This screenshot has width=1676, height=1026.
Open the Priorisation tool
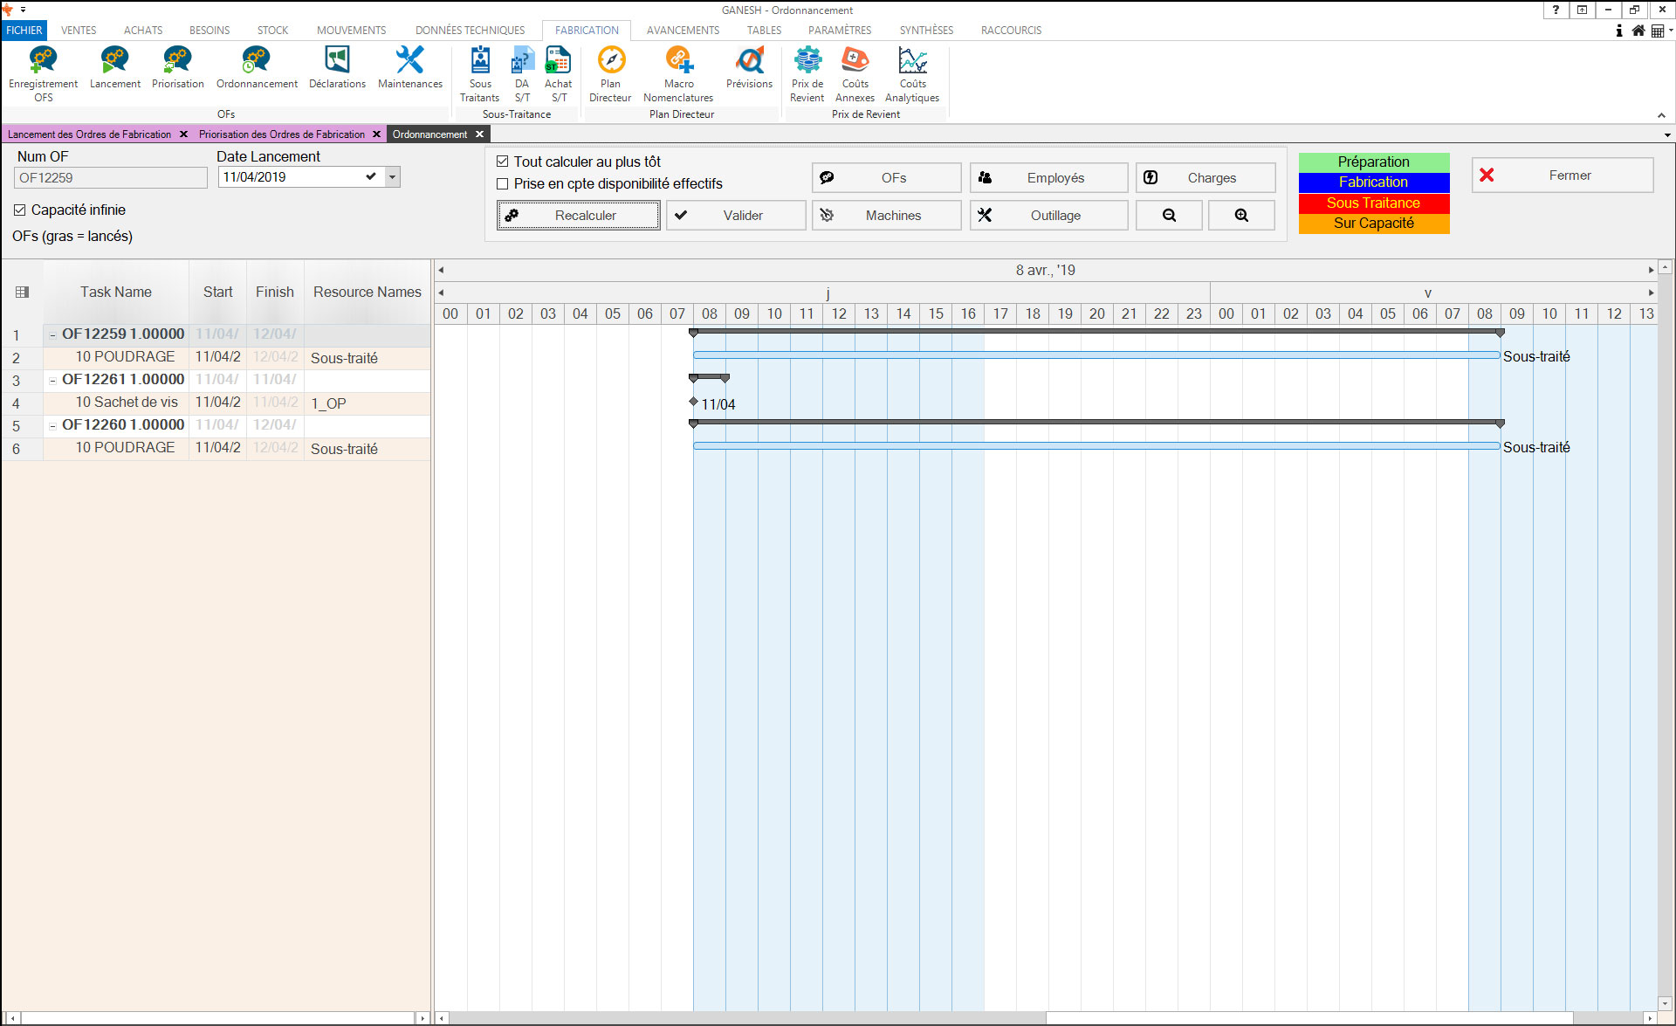click(177, 63)
